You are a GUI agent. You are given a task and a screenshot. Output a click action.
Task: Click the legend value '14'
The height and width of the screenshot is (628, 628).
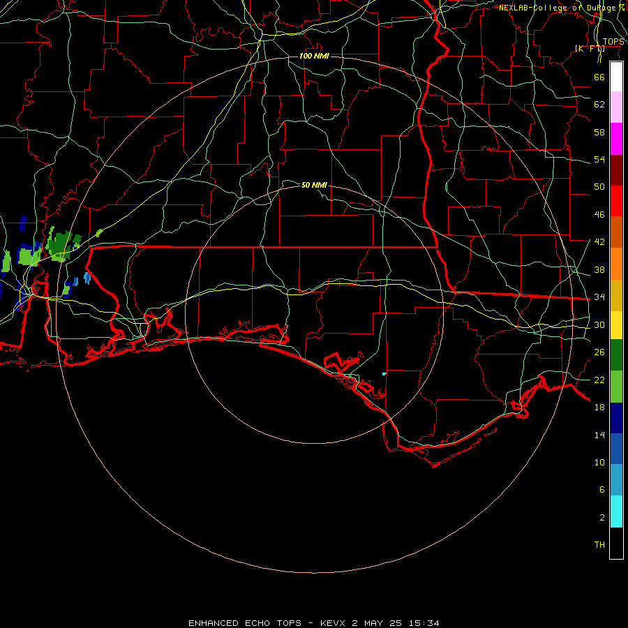click(x=599, y=435)
